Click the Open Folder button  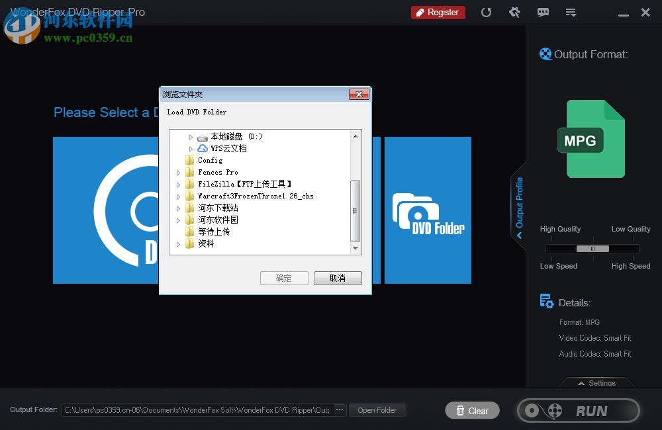tap(377, 409)
